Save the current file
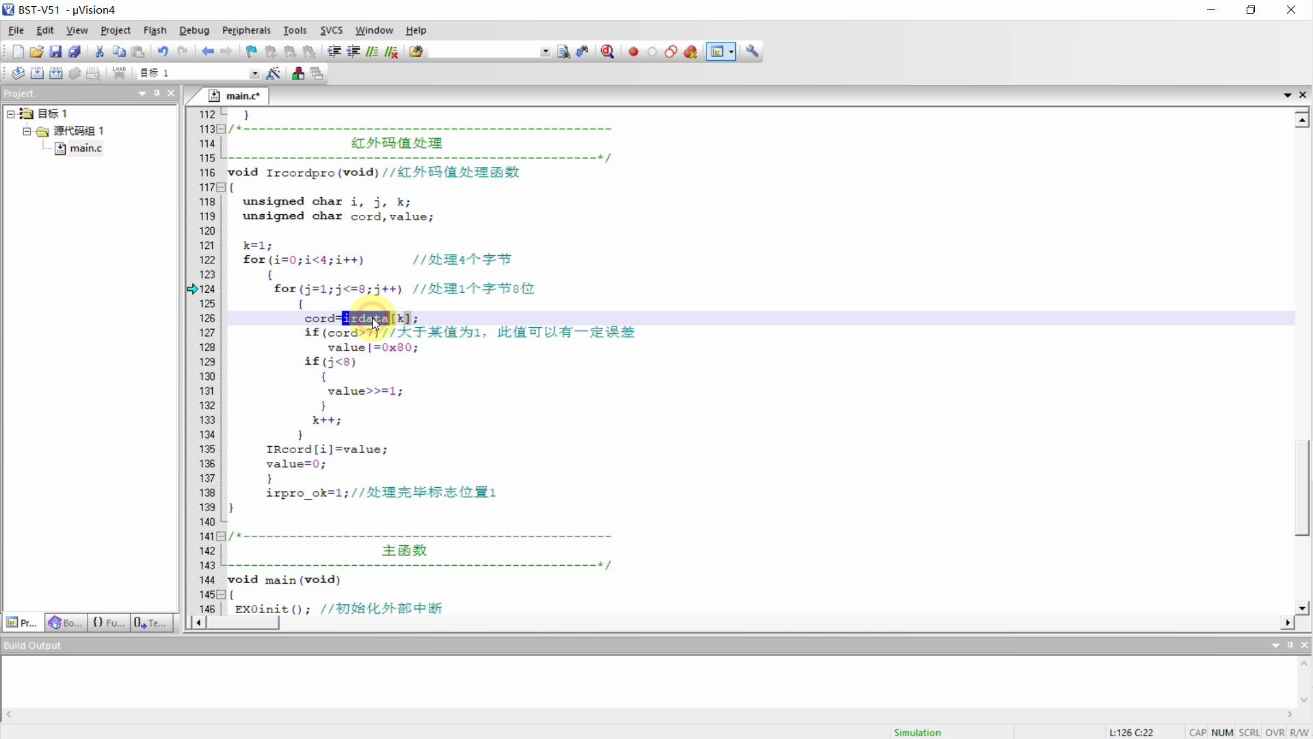The width and height of the screenshot is (1313, 739). coord(56,52)
